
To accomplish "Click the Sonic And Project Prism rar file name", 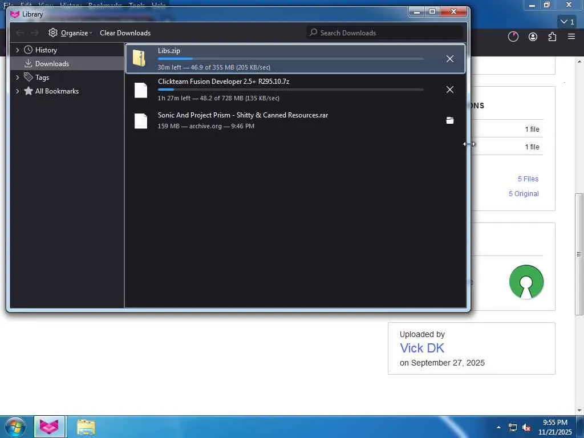I will [243, 115].
